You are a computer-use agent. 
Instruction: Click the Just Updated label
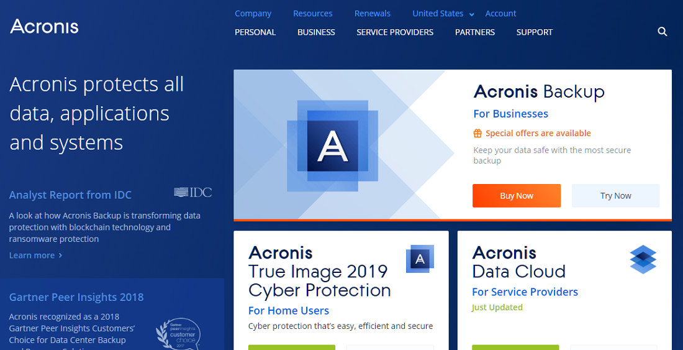pyautogui.click(x=497, y=308)
